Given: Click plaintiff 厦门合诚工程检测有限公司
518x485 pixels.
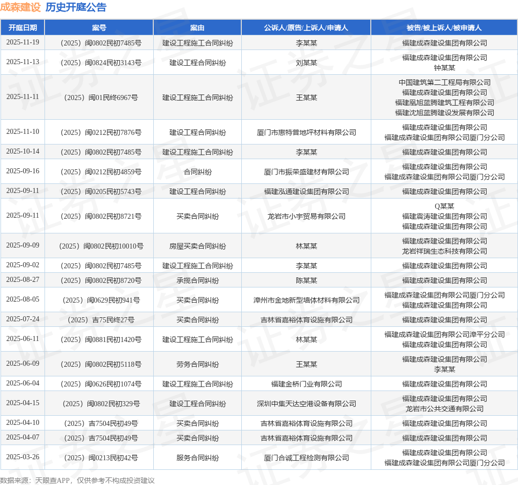Looking at the screenshot, I should pos(306,458).
